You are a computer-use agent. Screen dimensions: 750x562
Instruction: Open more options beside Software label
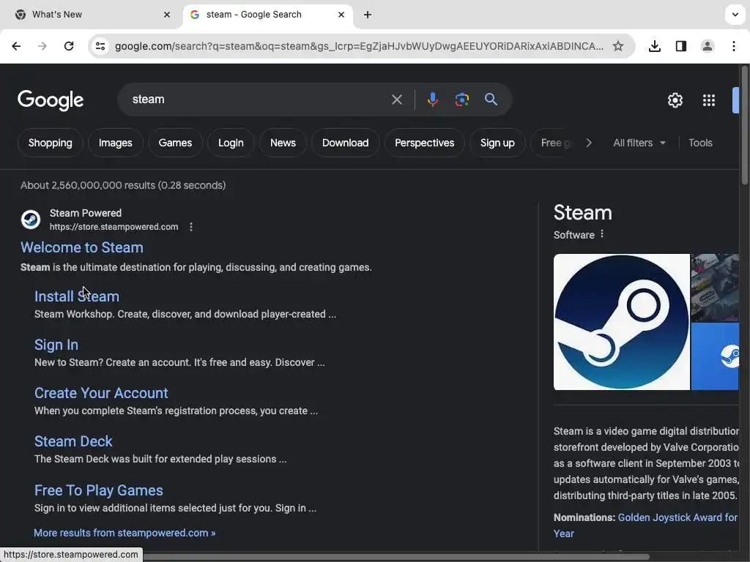pos(602,234)
